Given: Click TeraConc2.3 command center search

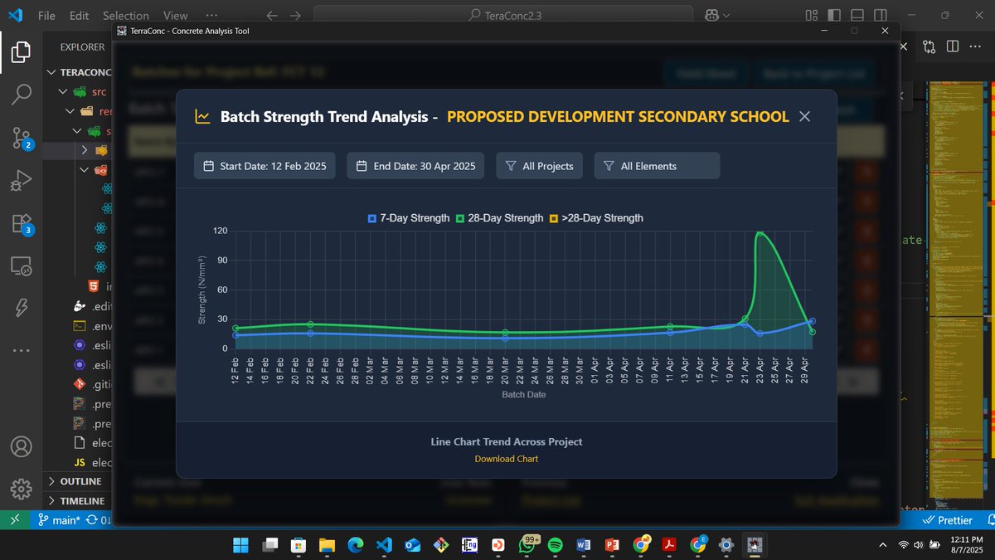Looking at the screenshot, I should pyautogui.click(x=503, y=15).
